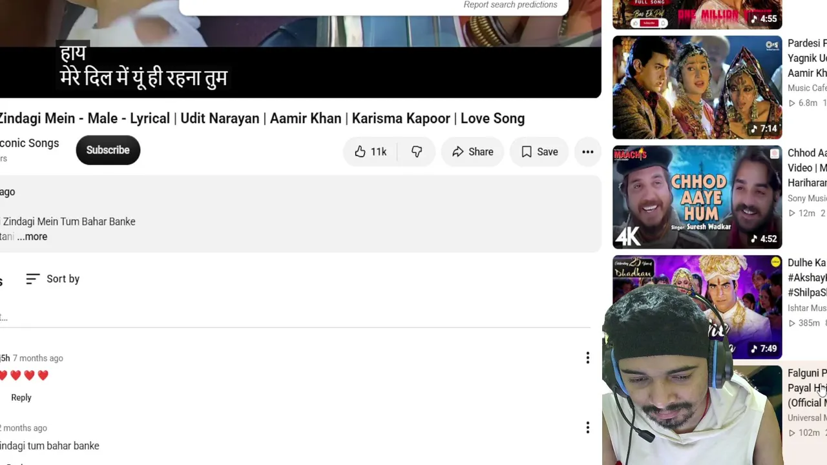Reply to the hearts comment

point(21,398)
